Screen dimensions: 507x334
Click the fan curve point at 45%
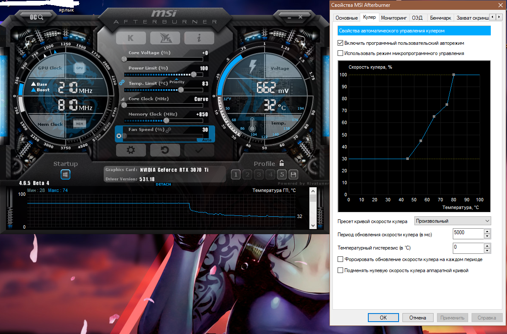point(421,141)
